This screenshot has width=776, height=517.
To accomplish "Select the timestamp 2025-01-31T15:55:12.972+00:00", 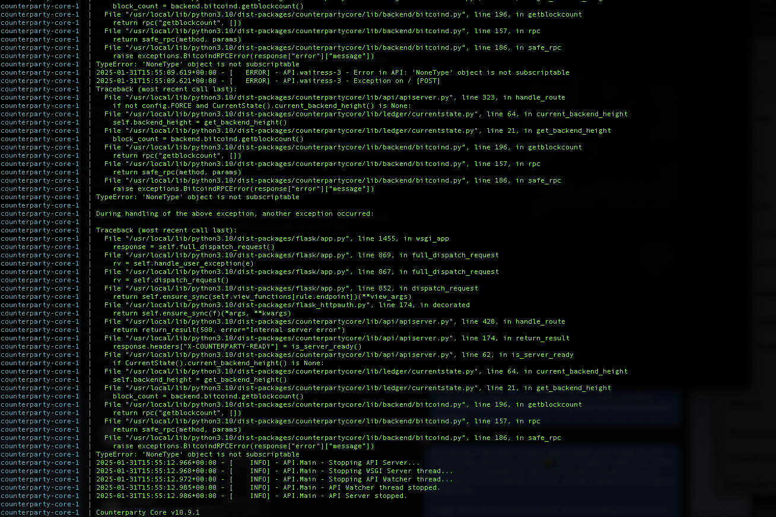I will pos(157,479).
